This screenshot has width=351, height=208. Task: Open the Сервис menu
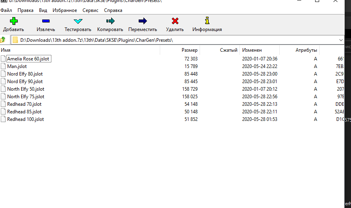point(90,10)
